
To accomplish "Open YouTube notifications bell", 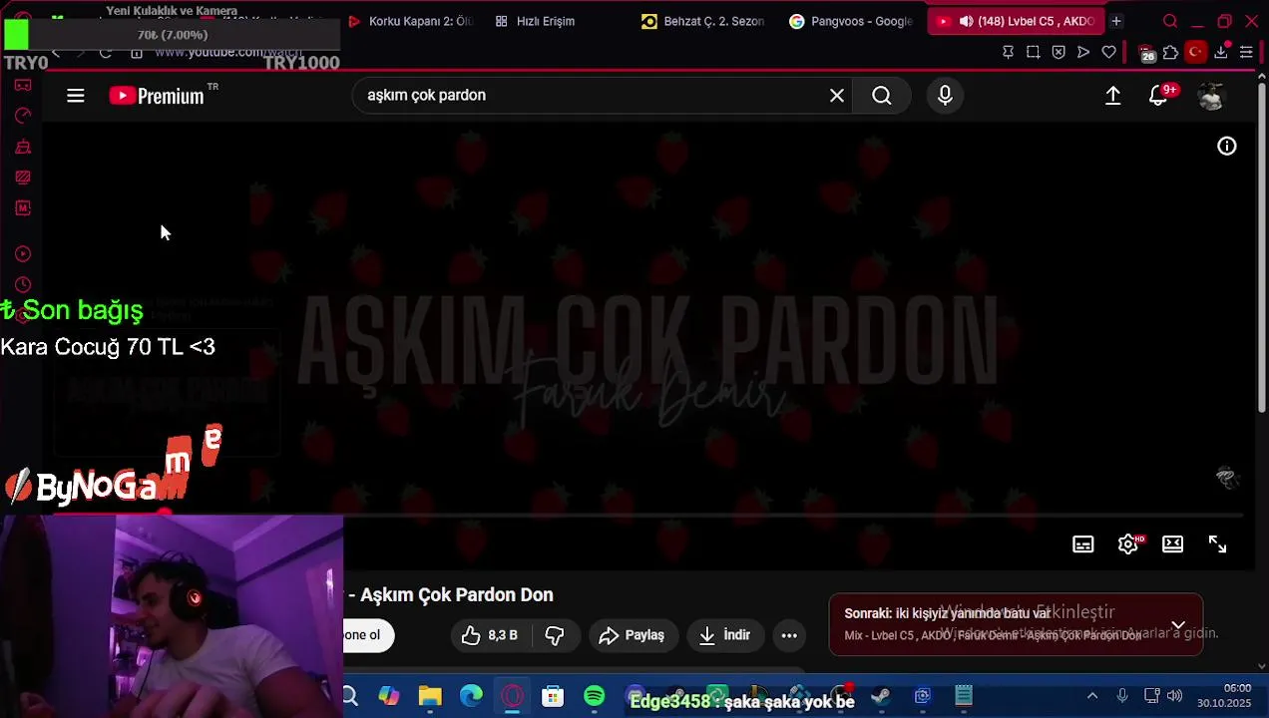I will click(1158, 96).
